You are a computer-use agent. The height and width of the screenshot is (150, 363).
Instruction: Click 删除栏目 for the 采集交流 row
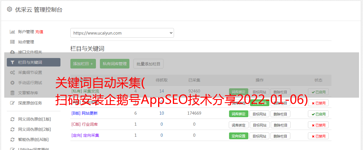coord(280,92)
